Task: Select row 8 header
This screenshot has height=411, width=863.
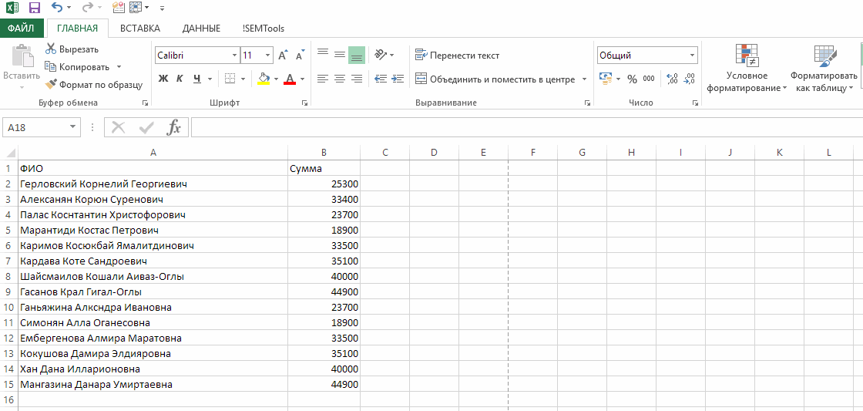Action: 8,277
